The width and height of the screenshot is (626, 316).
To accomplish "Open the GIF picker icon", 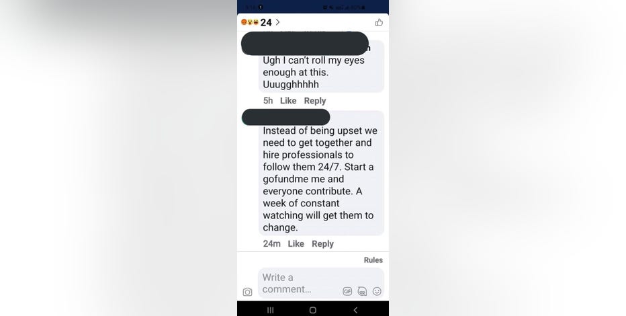I will 347,291.
